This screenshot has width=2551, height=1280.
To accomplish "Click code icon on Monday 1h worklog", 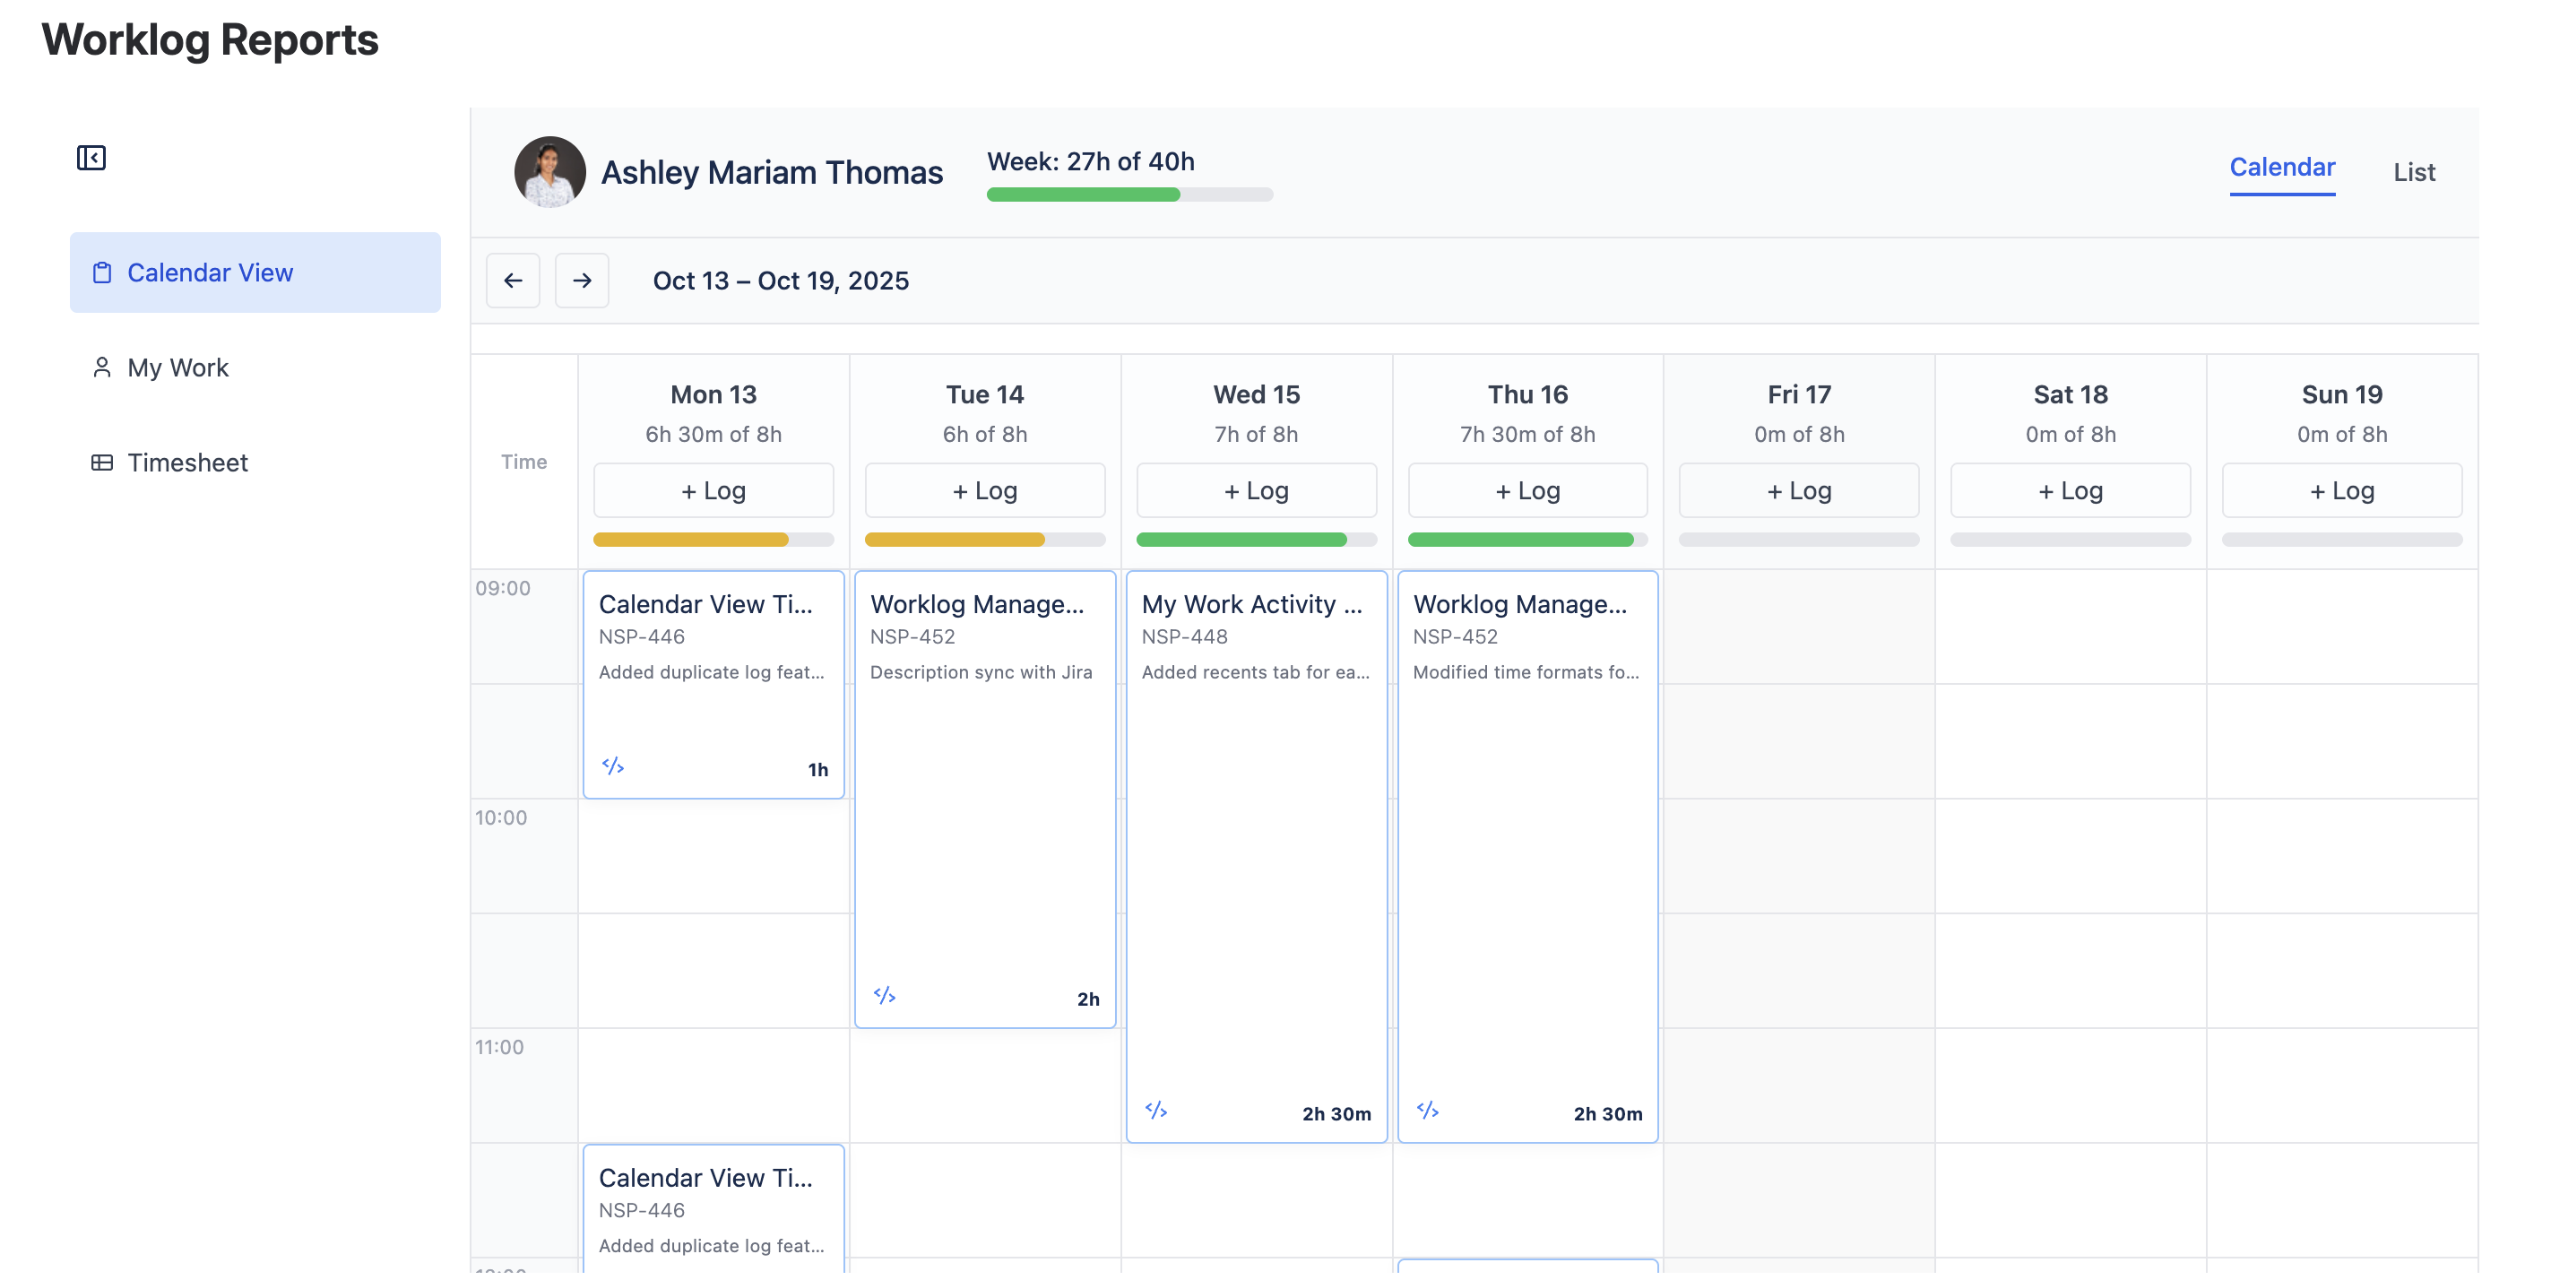I will (x=613, y=765).
